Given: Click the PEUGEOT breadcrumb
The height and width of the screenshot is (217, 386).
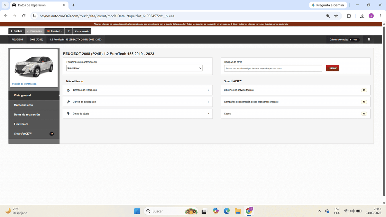Looking at the screenshot, I should click(17, 40).
